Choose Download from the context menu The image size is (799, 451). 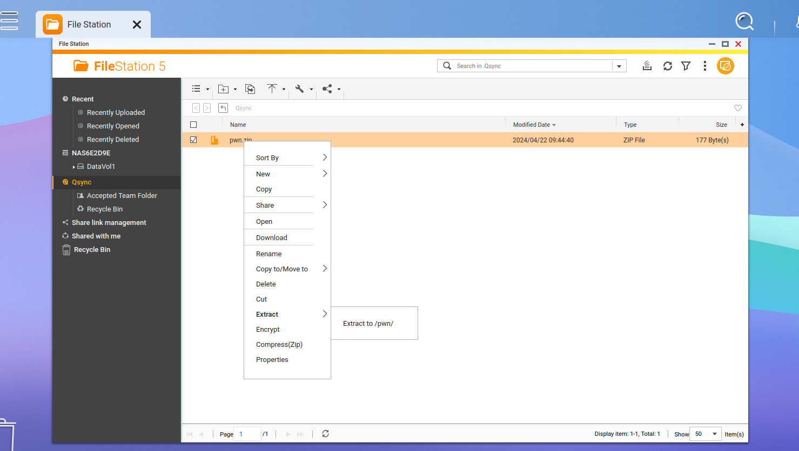click(287, 237)
